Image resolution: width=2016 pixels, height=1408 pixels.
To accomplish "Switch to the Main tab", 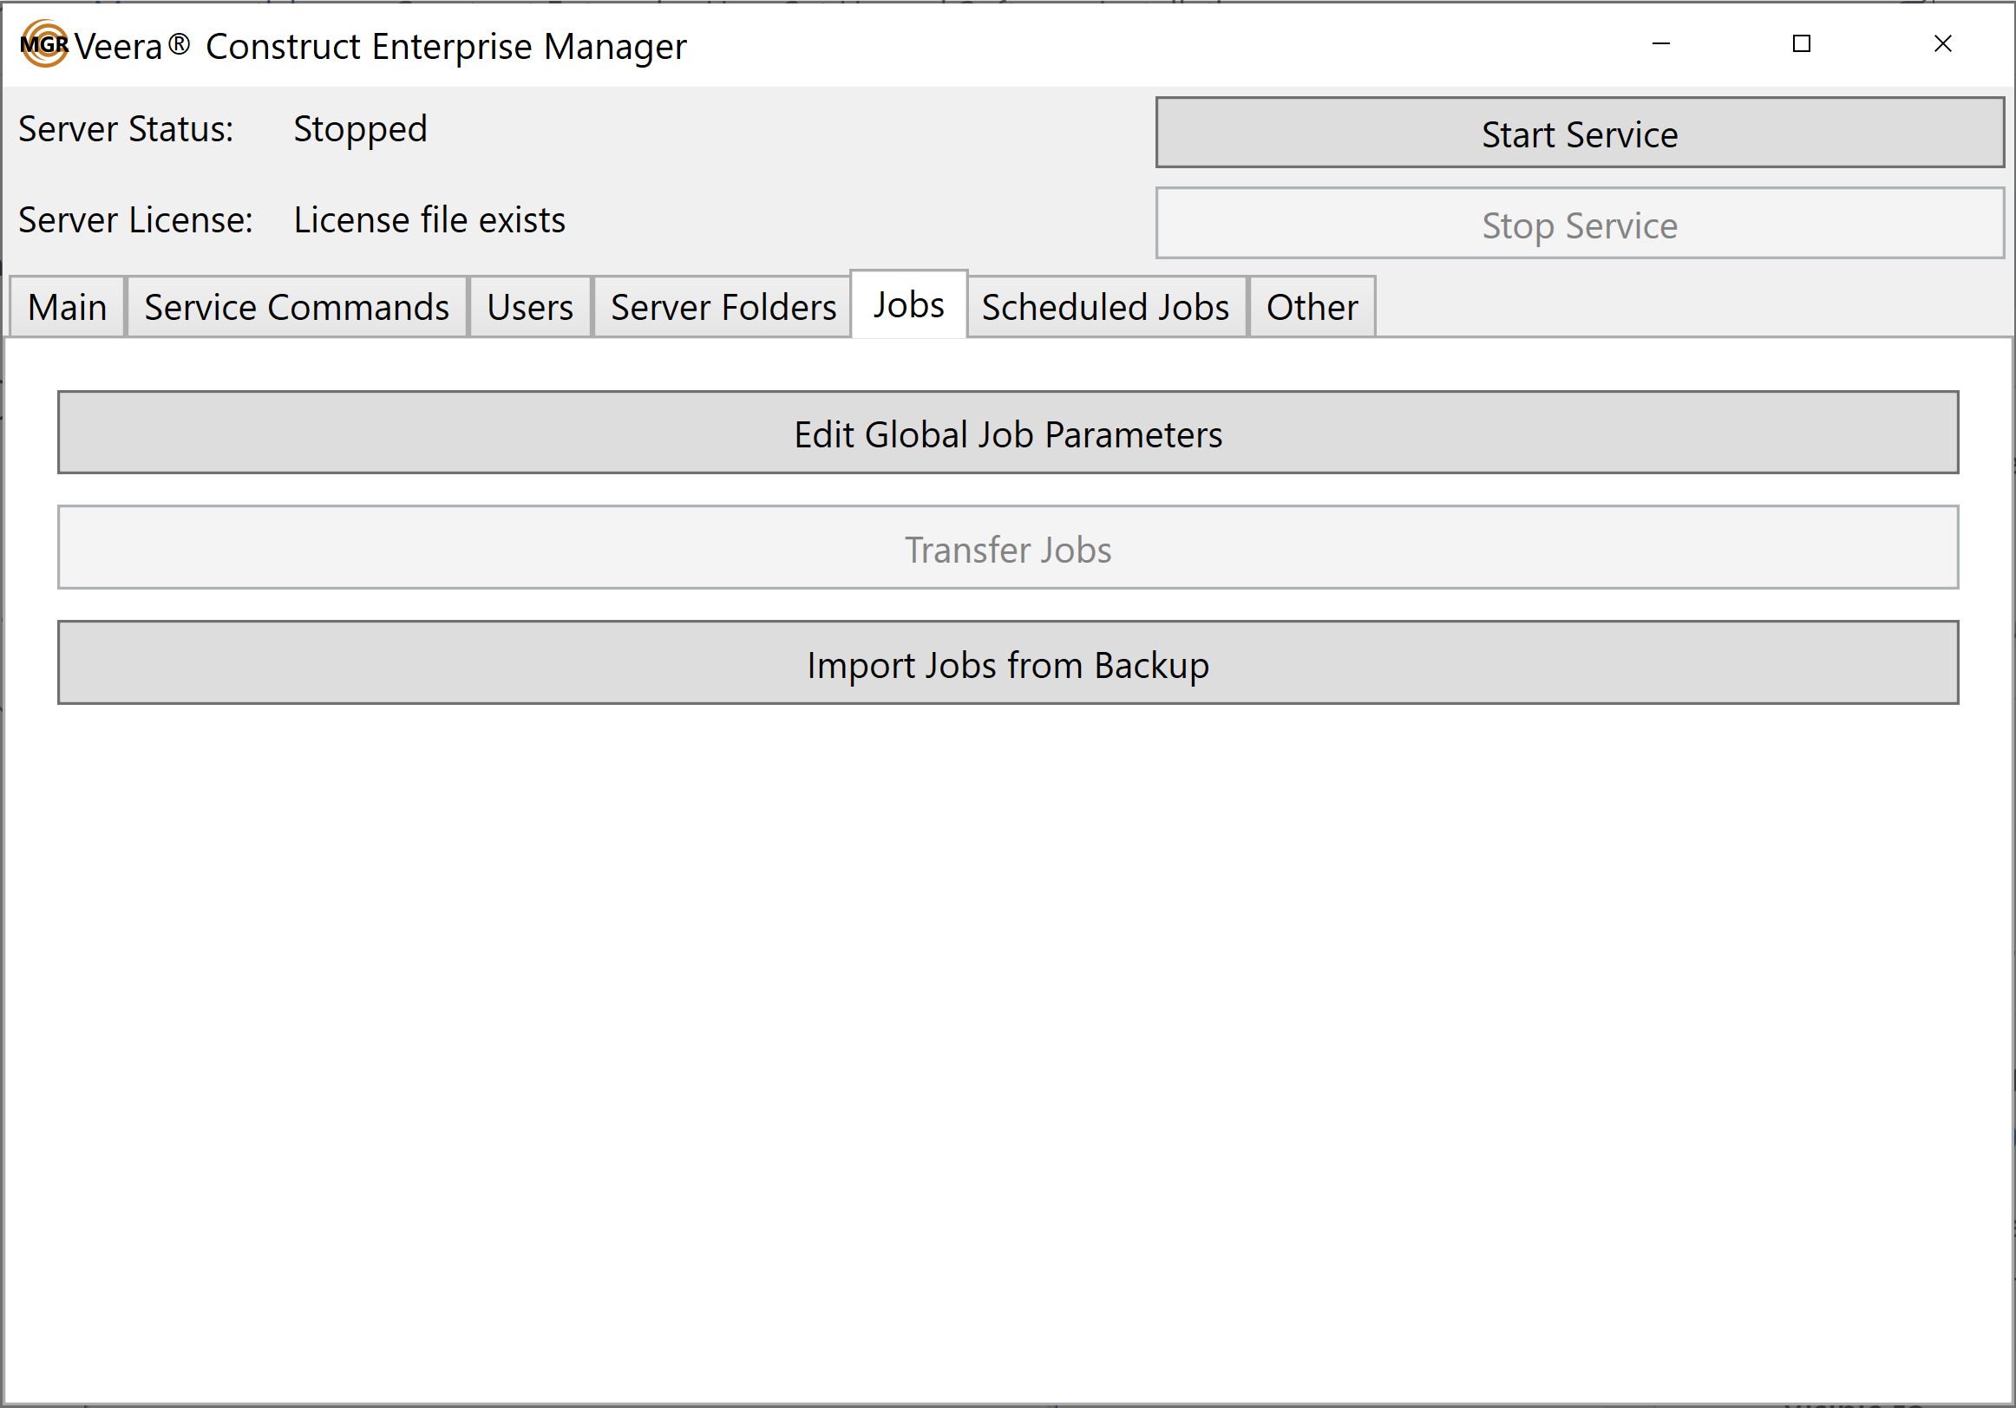I will pyautogui.click(x=67, y=307).
